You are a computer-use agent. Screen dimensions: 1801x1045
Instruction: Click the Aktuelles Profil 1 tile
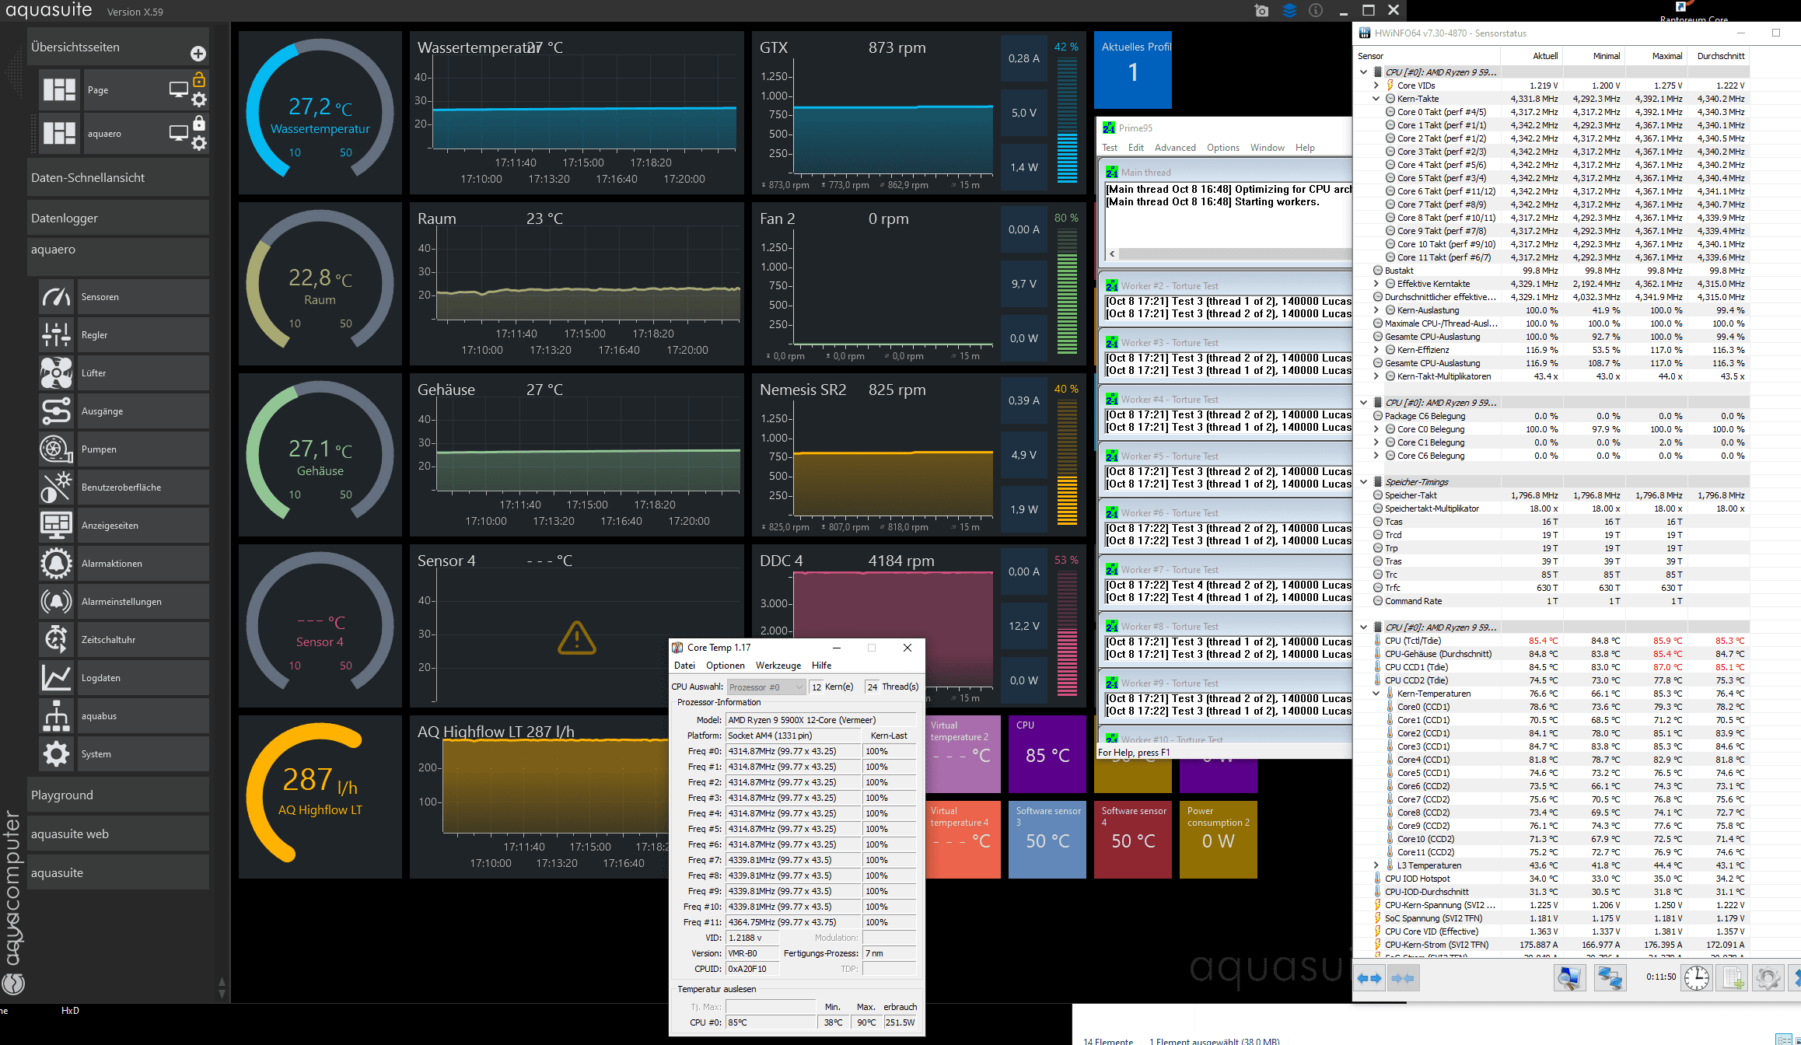(1132, 70)
